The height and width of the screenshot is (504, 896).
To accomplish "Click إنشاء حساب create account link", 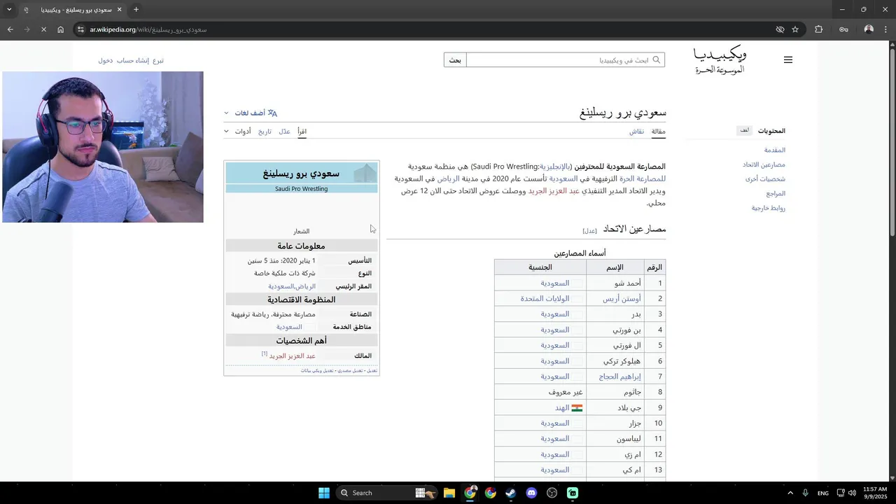I will [x=132, y=60].
